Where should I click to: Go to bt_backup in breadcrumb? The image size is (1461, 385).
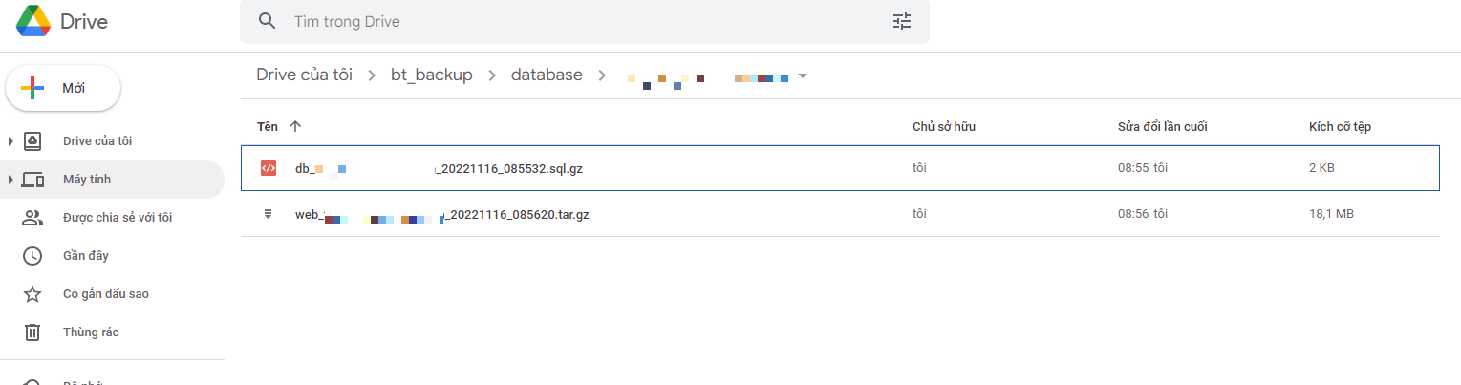coord(432,75)
